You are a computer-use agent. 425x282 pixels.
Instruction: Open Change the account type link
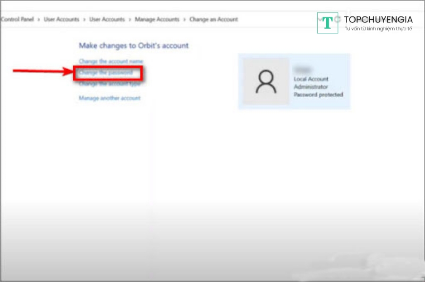(109, 84)
